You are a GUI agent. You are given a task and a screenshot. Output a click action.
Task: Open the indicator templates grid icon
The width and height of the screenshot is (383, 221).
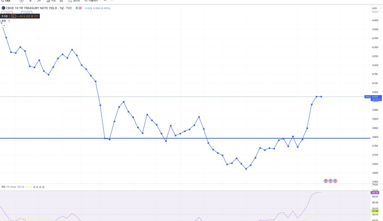click(x=61, y=1)
